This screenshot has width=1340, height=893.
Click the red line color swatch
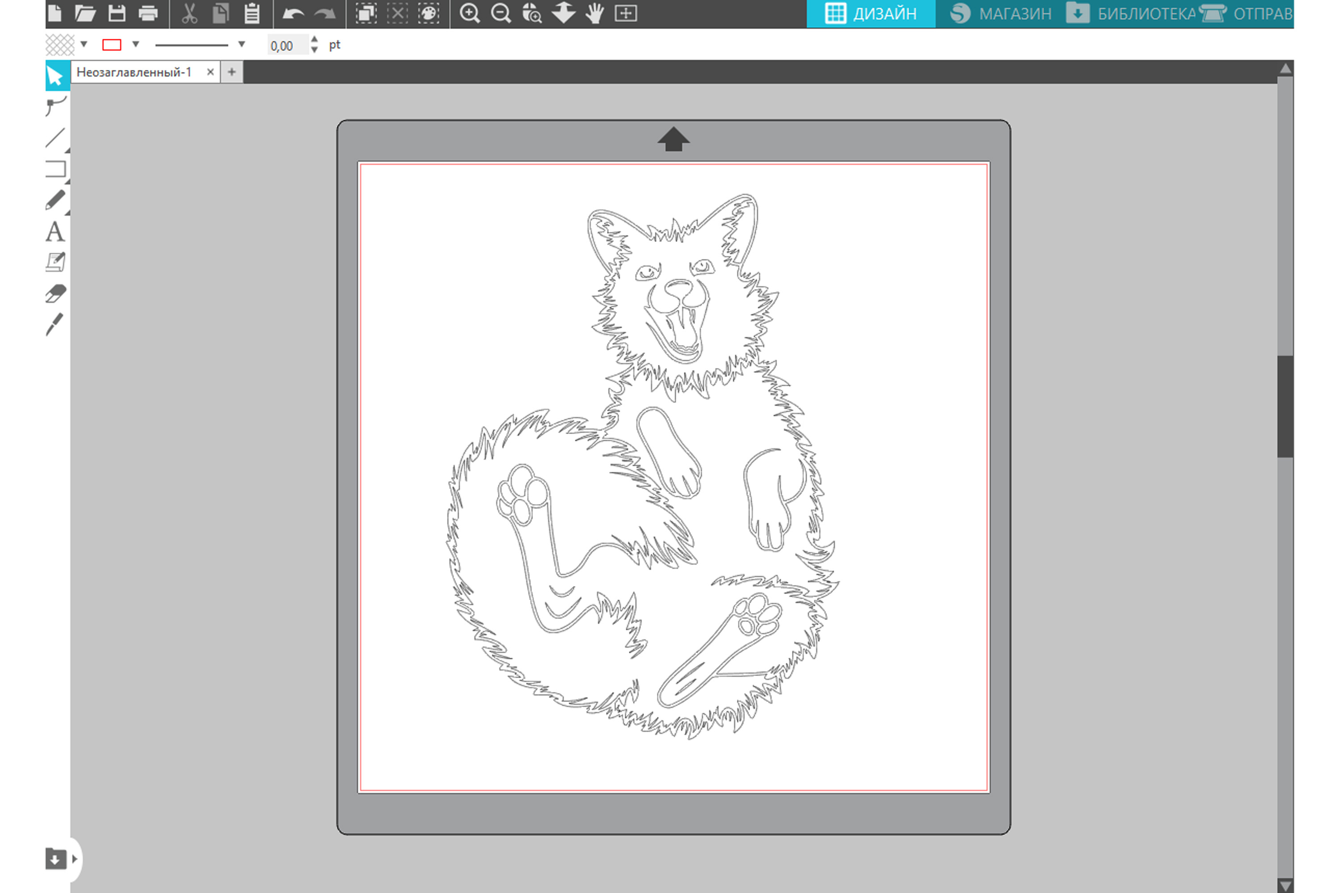112,45
